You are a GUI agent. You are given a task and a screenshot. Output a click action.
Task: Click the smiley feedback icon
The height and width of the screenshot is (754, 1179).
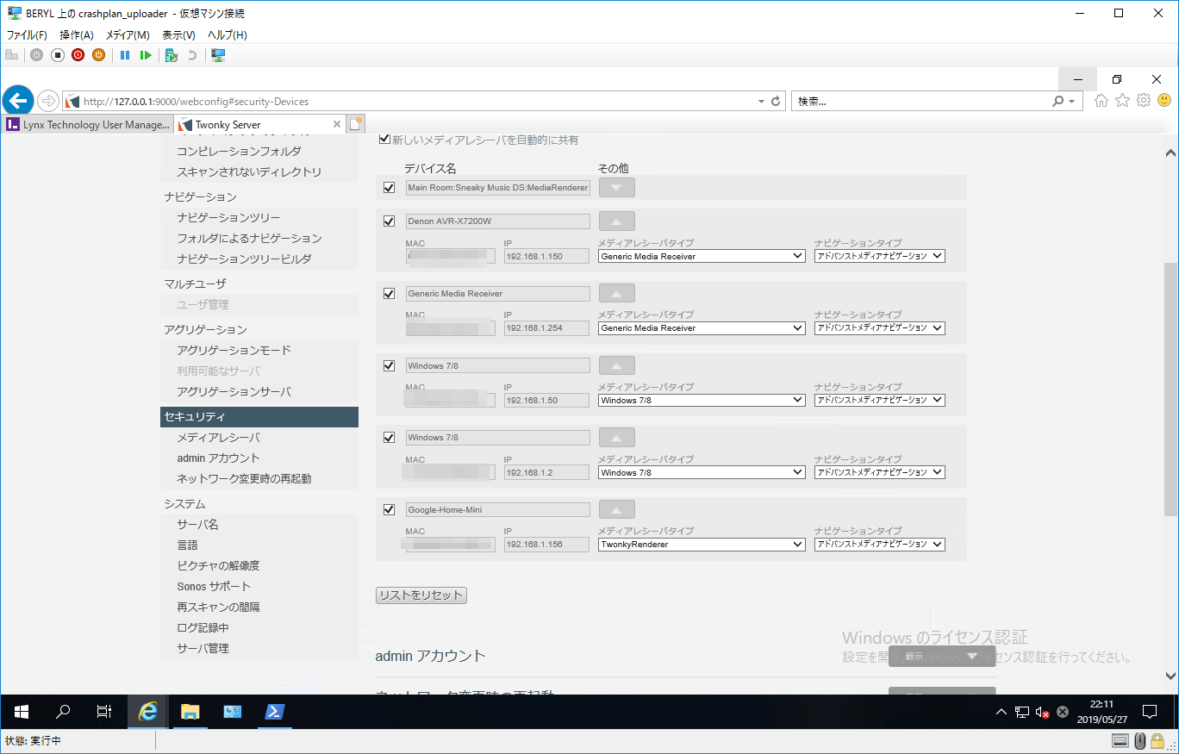tap(1164, 101)
